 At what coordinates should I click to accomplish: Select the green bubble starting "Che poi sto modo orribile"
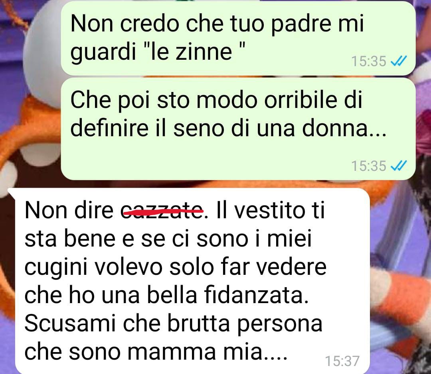(238, 129)
